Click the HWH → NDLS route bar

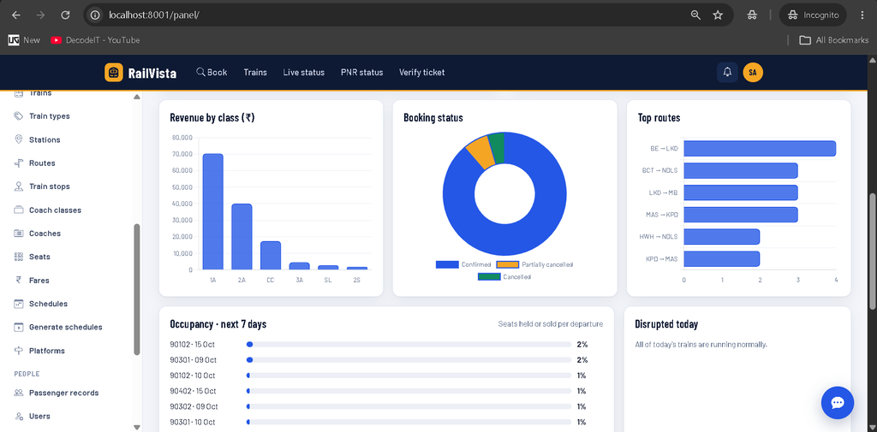pyautogui.click(x=721, y=236)
